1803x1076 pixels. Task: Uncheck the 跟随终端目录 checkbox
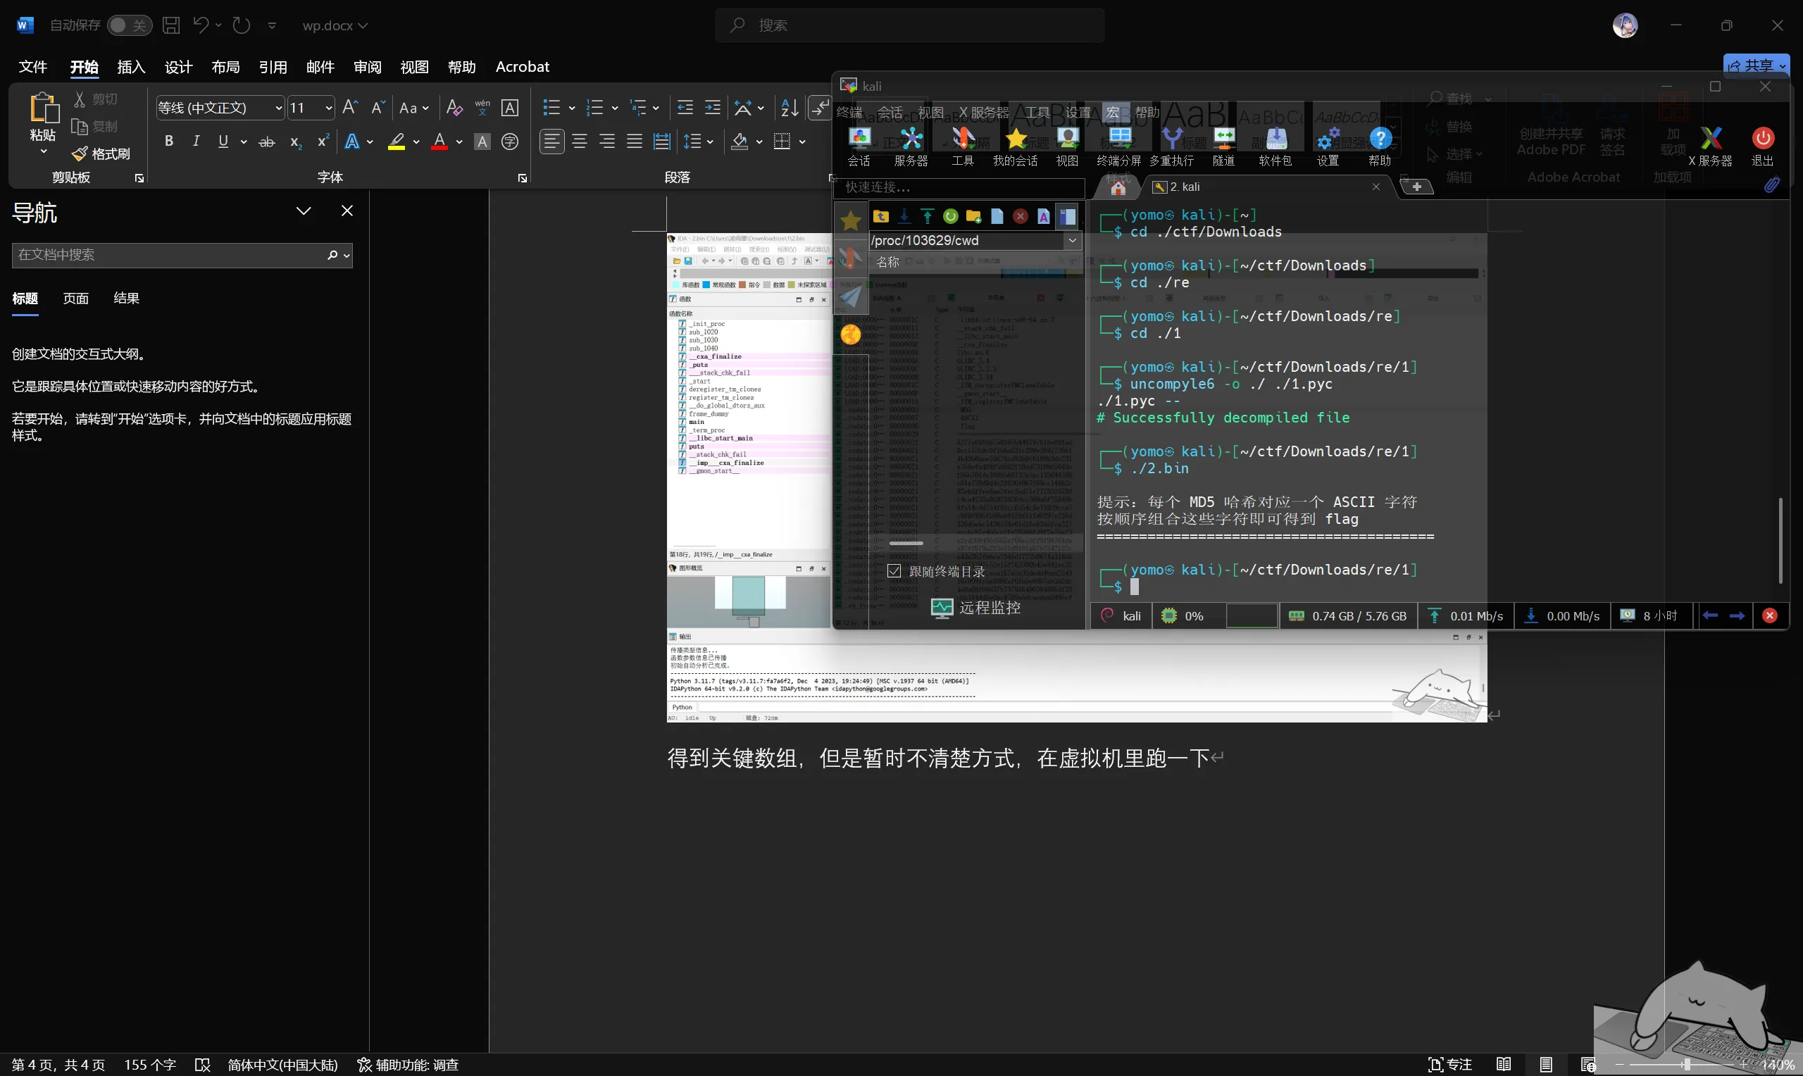pyautogui.click(x=894, y=571)
